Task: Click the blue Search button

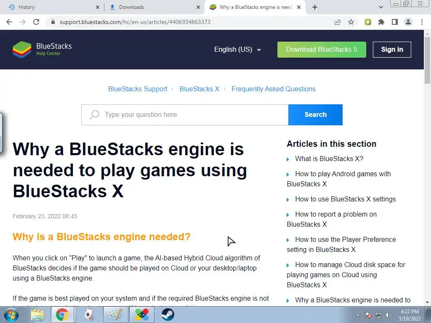Action: click(315, 114)
